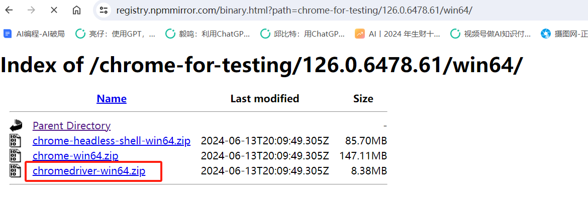The image size is (588, 215).
Task: Click the browser forward arrow
Action: coord(32,10)
